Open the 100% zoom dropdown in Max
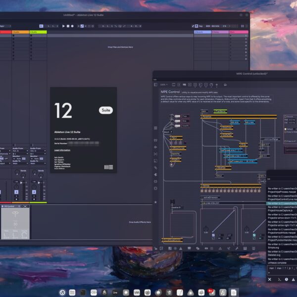This screenshot has height=297, width=297. pos(164,85)
